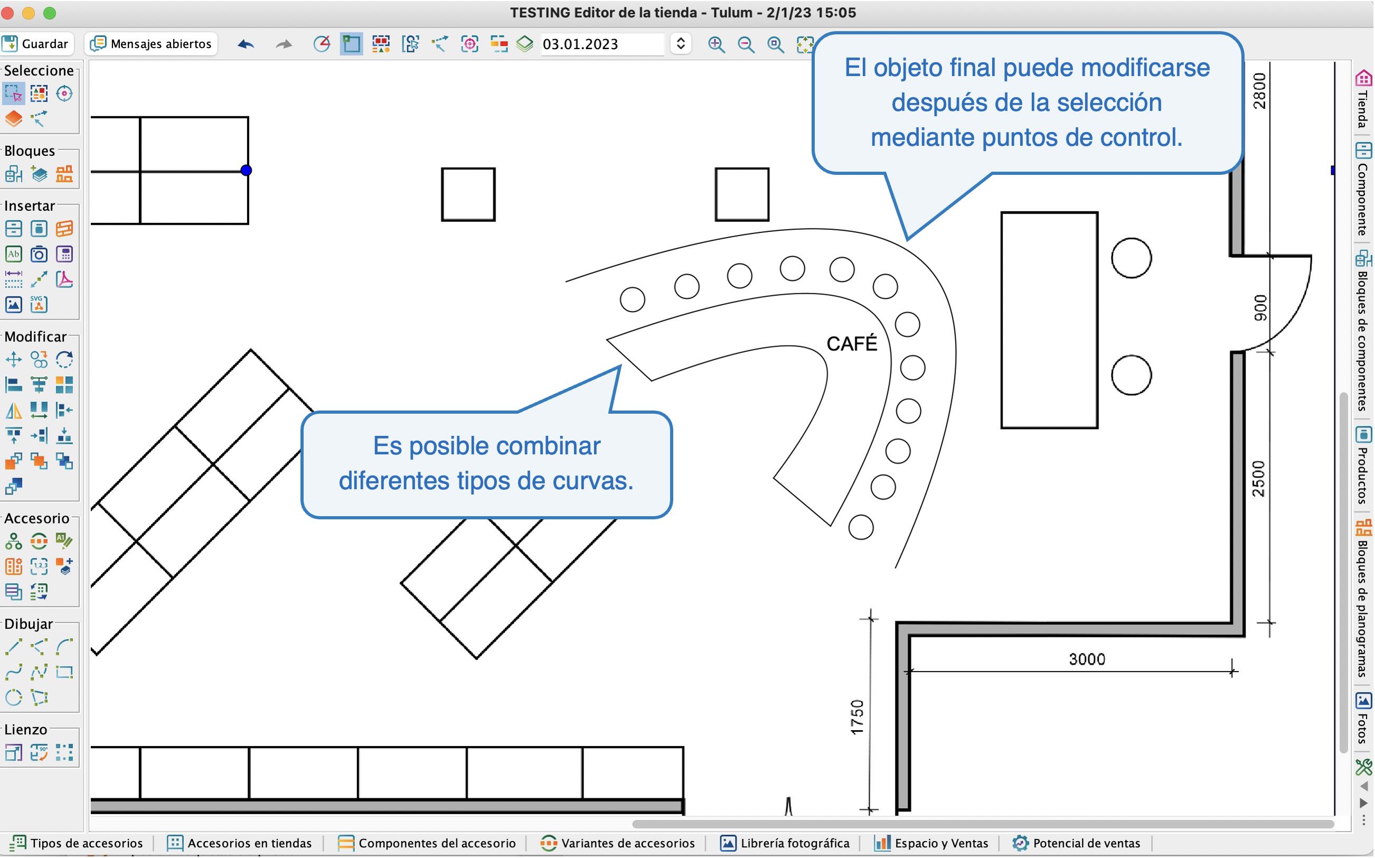Insert a photo with the camera icon
Viewport: 1375px width, 858px height.
pos(39,254)
